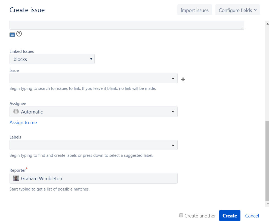
Task: Expand the Issue search dropdown arrow
Action: click(173, 78)
